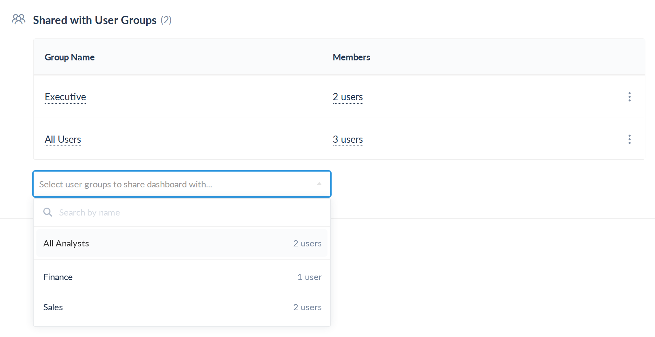Choose the Finance group option
The image size is (655, 337).
182,277
